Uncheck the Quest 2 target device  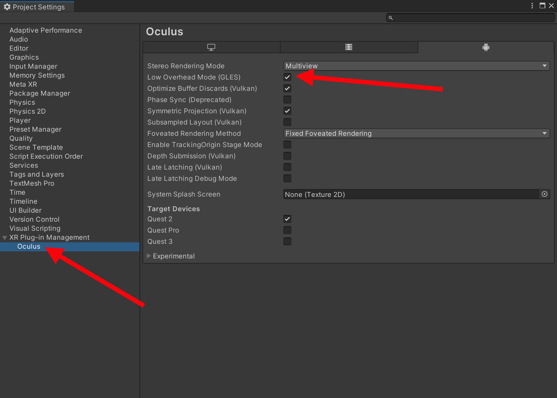288,219
